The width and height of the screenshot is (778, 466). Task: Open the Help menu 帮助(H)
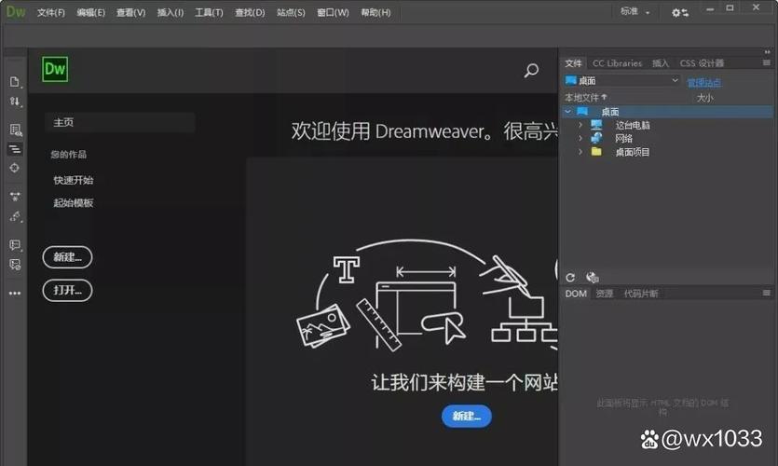pyautogui.click(x=375, y=12)
